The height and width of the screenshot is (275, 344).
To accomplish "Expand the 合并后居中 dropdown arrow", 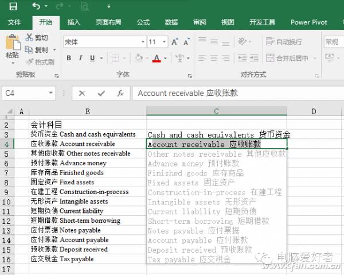I will (315, 58).
